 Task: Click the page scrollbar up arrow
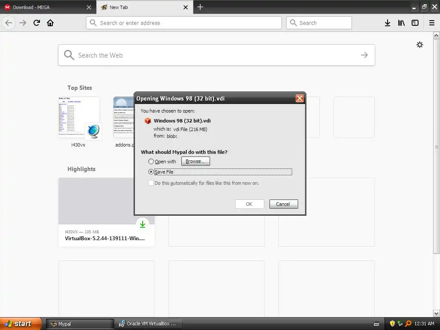click(437, 35)
